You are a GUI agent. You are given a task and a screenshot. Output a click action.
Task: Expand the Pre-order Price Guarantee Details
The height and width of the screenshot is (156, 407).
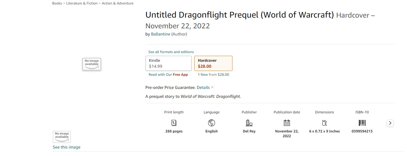(205, 87)
